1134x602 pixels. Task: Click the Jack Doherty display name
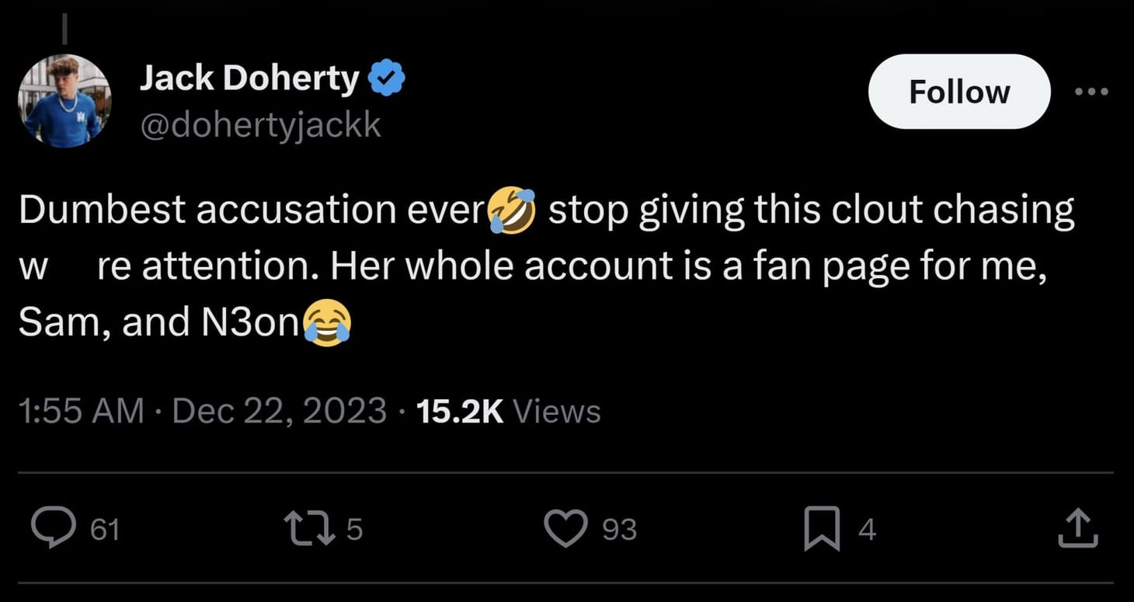pos(249,79)
